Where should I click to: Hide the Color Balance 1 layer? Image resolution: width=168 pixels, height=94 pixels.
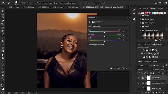click(139, 78)
